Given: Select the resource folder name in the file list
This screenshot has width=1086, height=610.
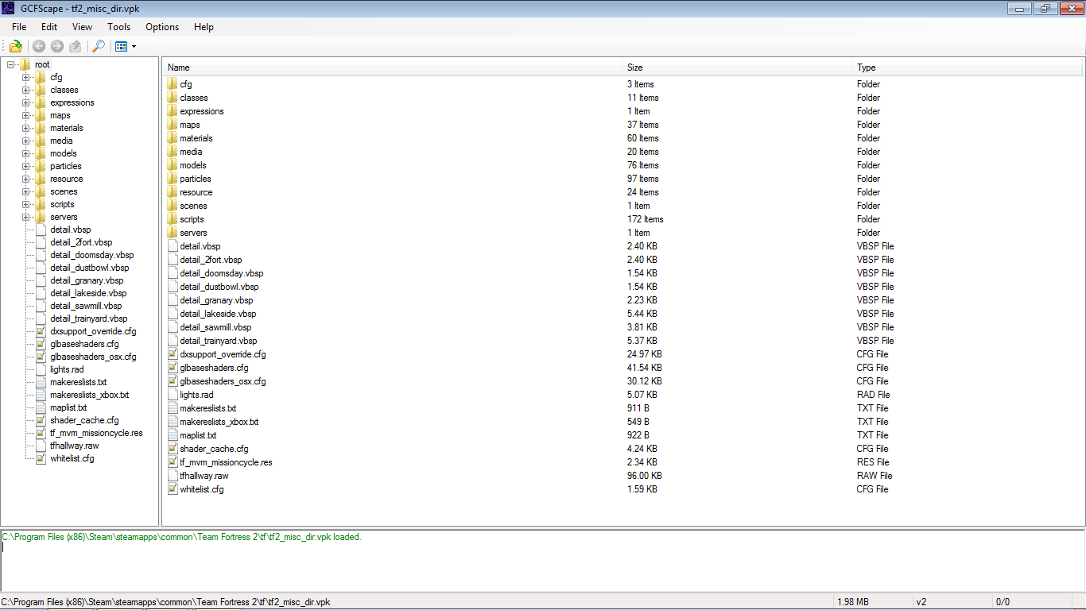Looking at the screenshot, I should [x=196, y=192].
